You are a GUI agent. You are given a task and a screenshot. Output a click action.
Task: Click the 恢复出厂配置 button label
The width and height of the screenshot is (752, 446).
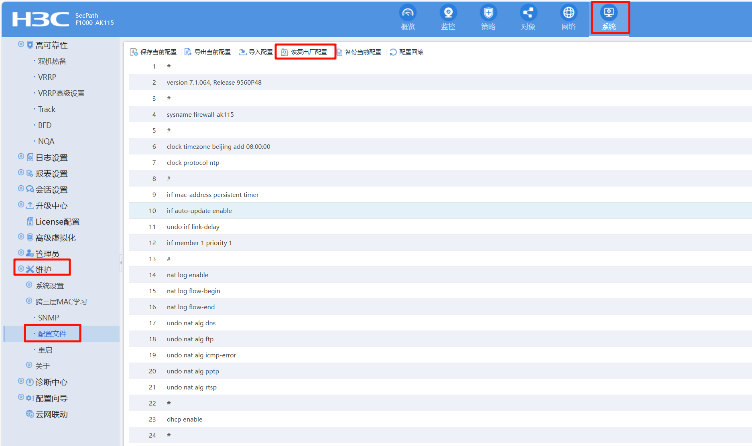tap(309, 52)
